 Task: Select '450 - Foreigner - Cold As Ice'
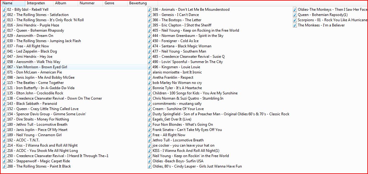(x=176, y=41)
